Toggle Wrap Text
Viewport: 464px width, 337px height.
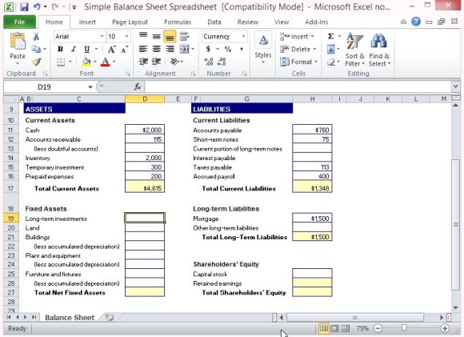pos(184,36)
